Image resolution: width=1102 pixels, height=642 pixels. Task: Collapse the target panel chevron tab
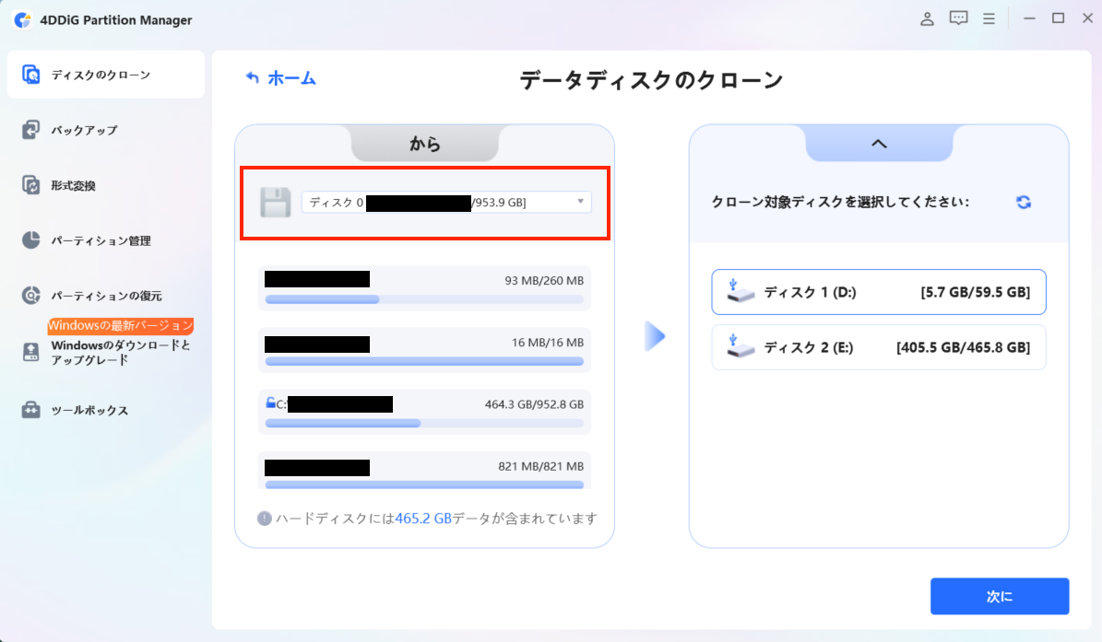(x=878, y=144)
